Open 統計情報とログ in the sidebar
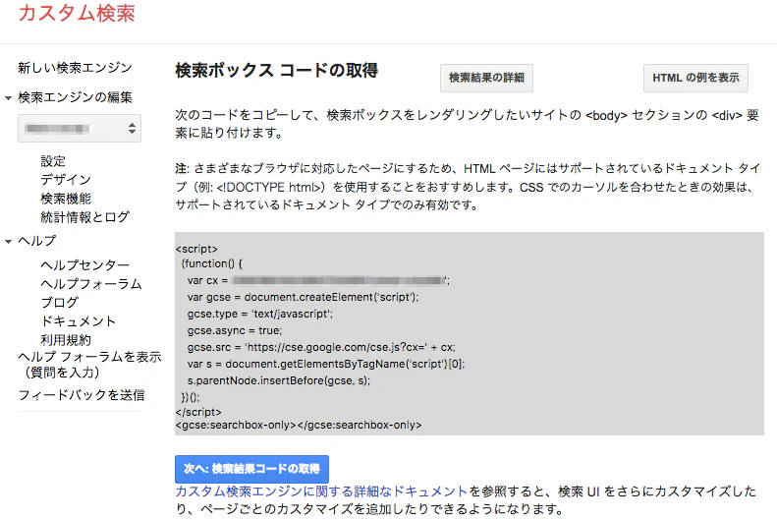 coord(85,216)
